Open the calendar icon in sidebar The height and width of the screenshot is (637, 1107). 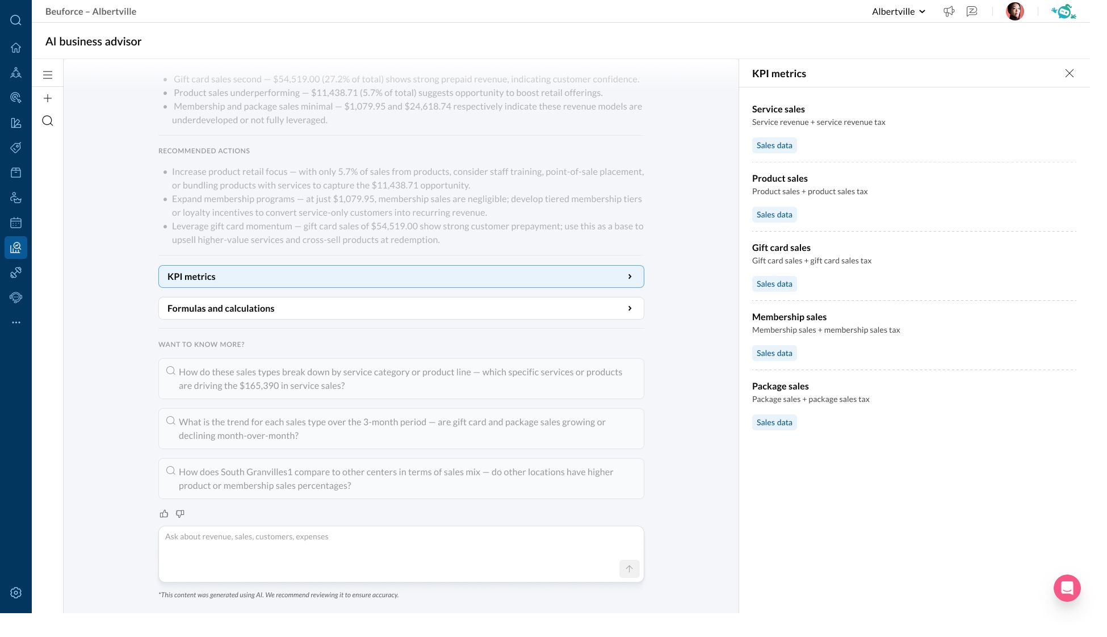(16, 223)
